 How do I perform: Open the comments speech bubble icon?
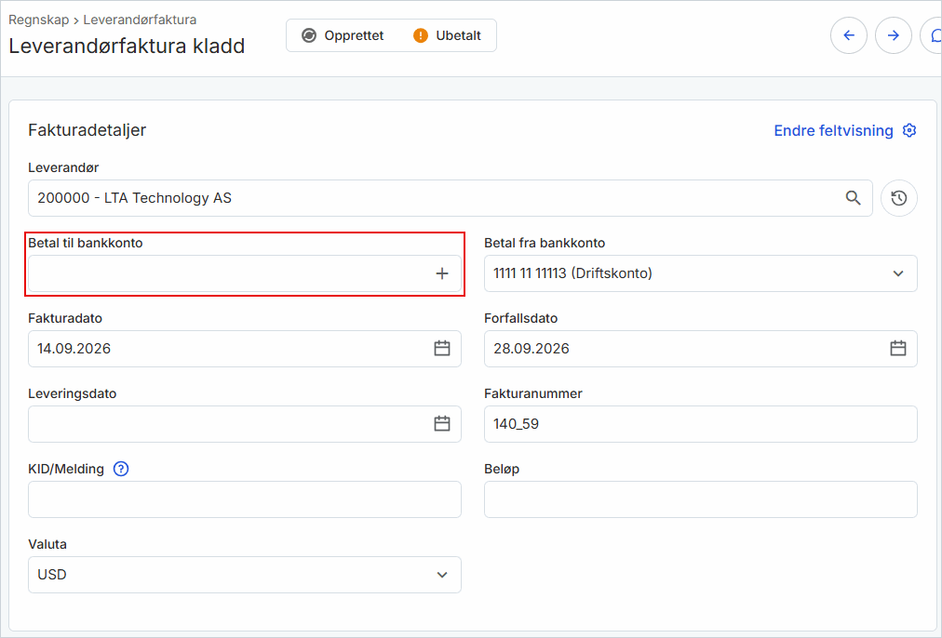pos(933,35)
